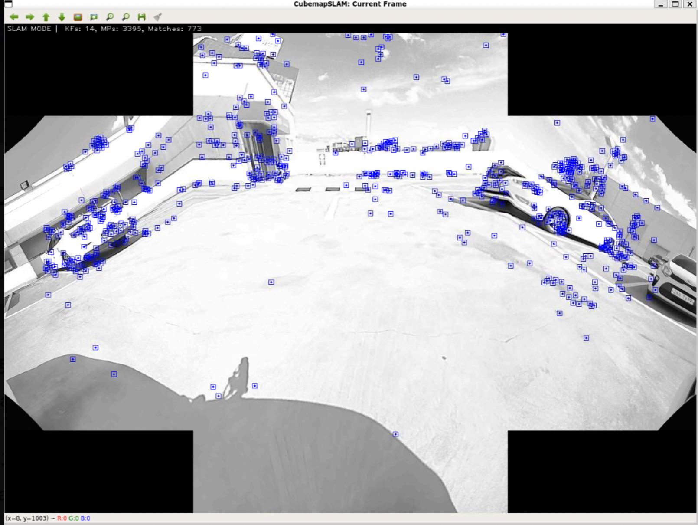Screen dimensions: 698x525
Task: Open display properties via the brush icon
Action: (x=158, y=17)
